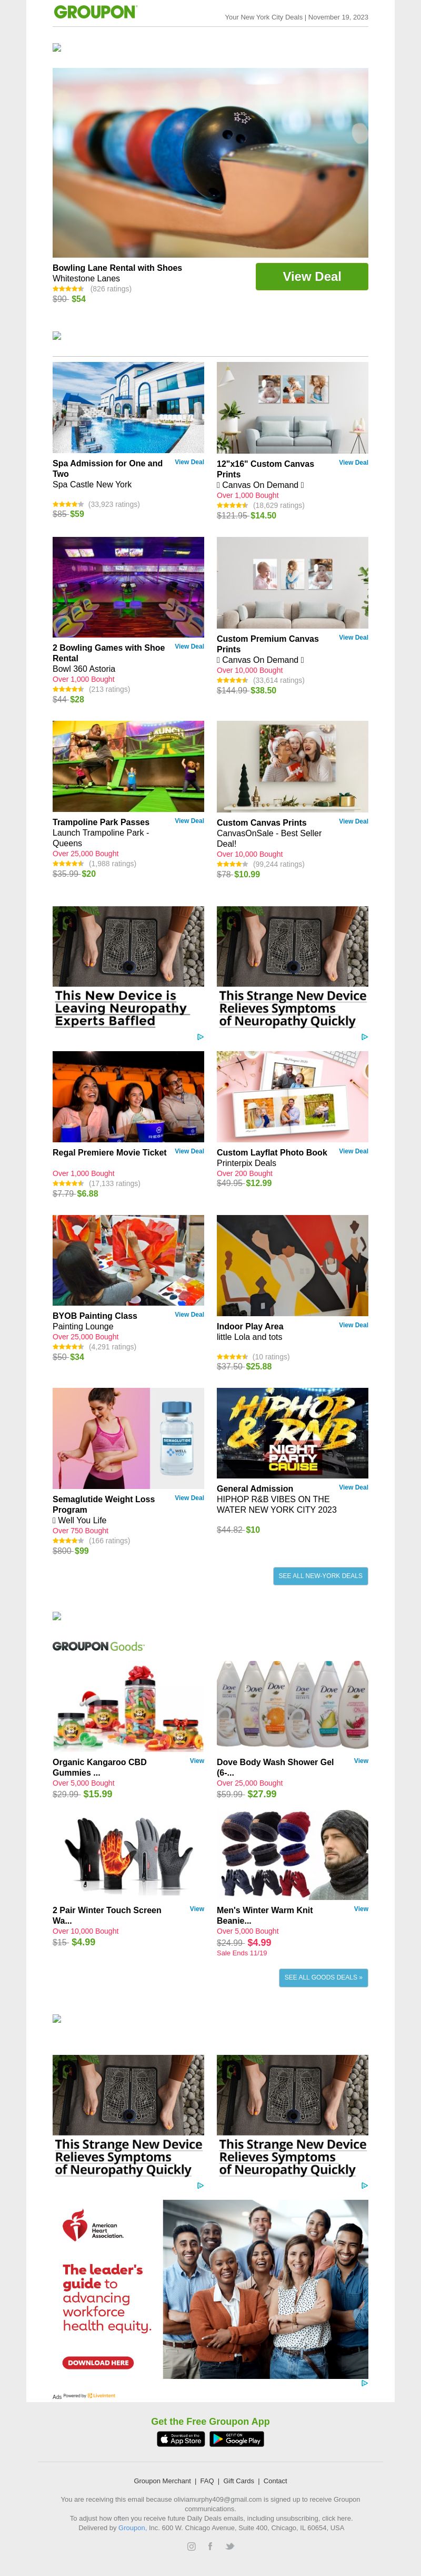Click DOWNLOAD HERE on heart association ad

[98, 2363]
